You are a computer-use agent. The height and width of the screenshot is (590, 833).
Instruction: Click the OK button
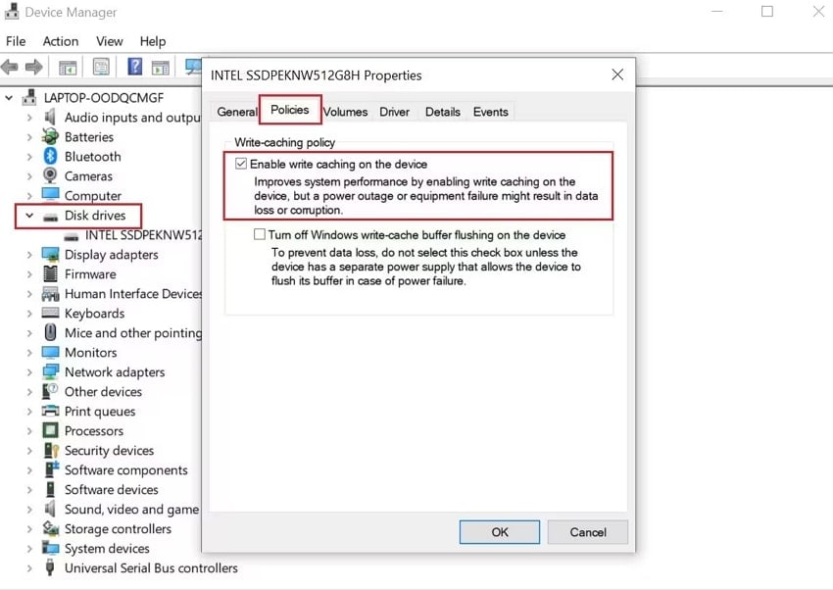point(499,532)
